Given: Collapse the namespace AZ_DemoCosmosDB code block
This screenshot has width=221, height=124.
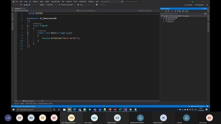Looking at the screenshot, I should point(28,18).
